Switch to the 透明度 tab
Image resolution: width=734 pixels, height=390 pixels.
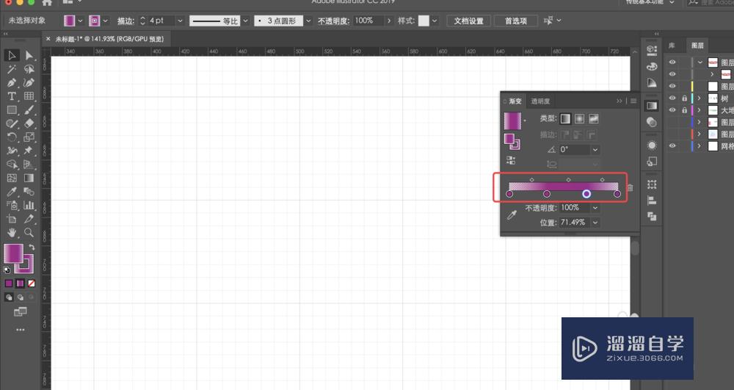540,101
